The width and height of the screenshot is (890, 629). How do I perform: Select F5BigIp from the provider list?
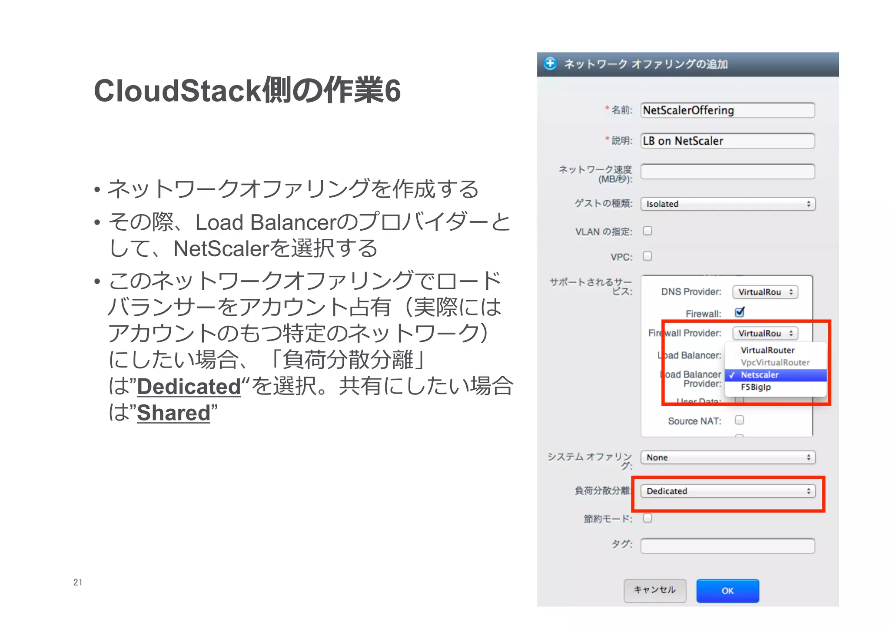click(756, 387)
